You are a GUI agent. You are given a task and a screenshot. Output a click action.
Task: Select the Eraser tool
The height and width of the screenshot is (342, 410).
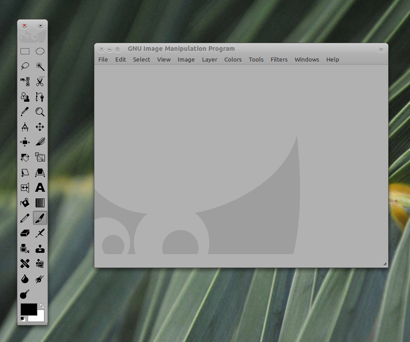25,233
